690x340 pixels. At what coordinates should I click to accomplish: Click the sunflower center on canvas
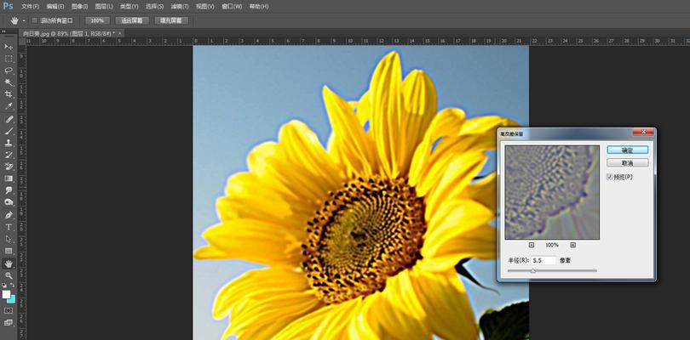click(x=364, y=241)
